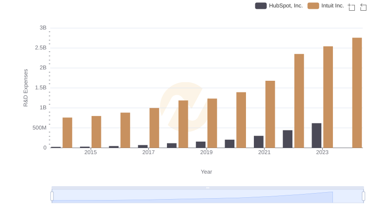Click the dark gray HubSpot legend swatch
The height and width of the screenshot is (214, 372).
(x=261, y=6)
